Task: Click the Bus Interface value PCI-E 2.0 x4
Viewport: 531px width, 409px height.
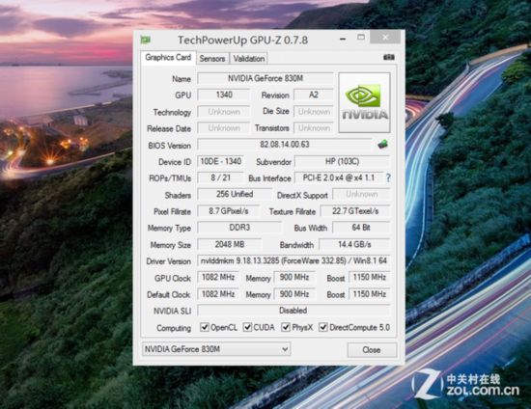Action: (x=339, y=177)
